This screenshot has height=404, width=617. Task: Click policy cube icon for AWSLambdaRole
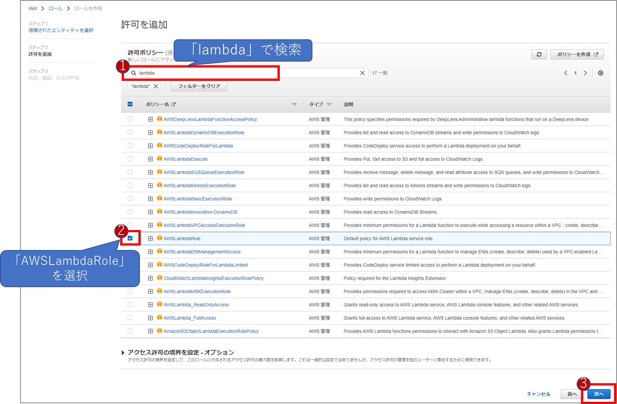point(160,238)
